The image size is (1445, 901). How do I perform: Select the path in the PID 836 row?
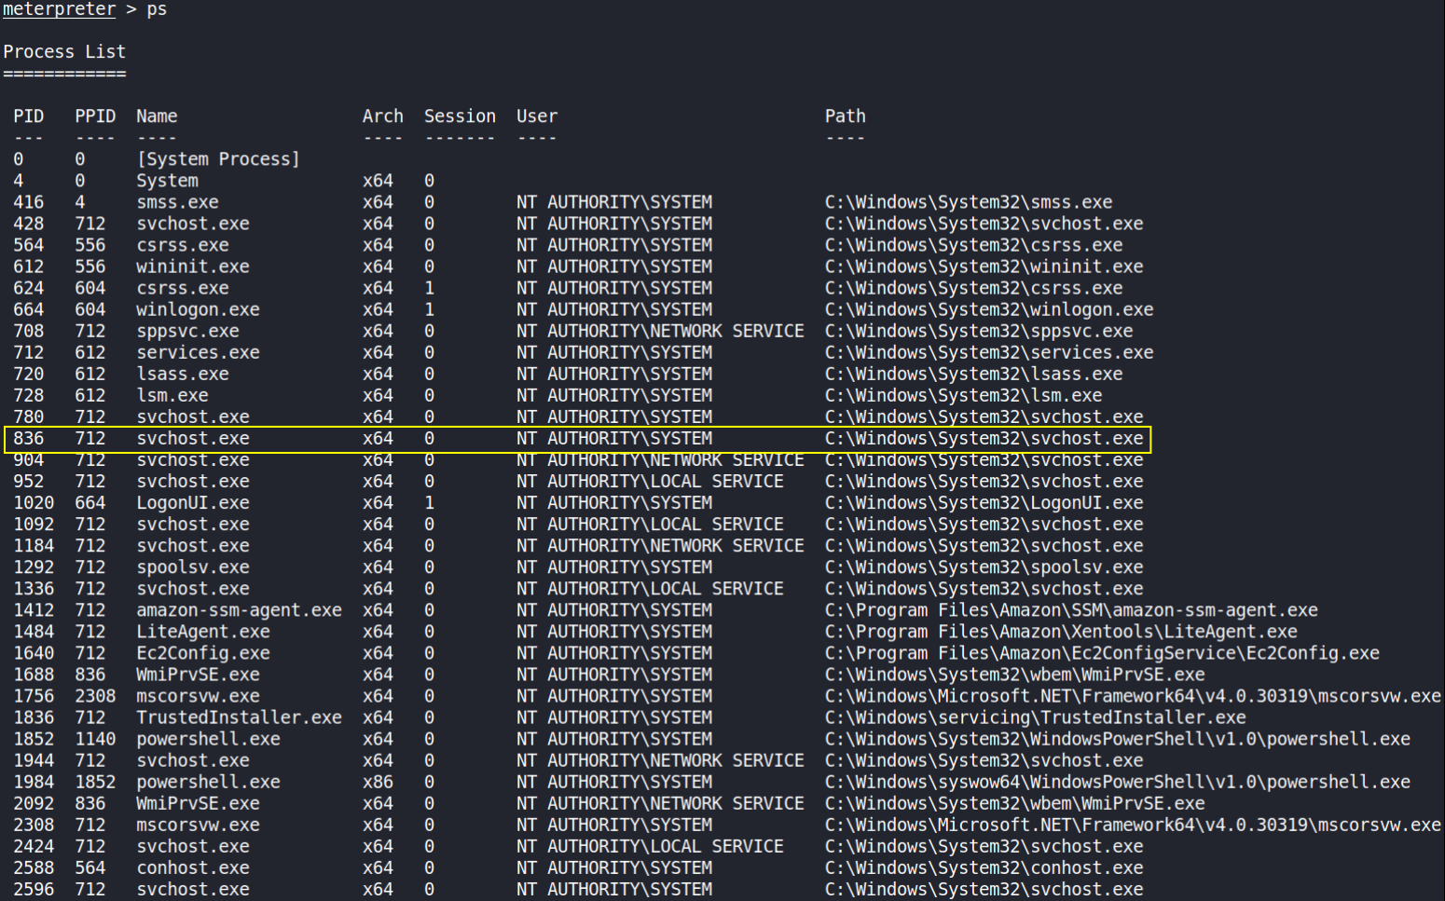click(984, 438)
